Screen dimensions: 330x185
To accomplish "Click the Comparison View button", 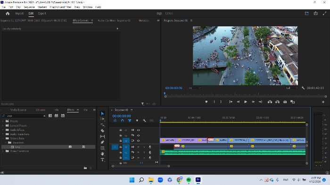I will point(293,102).
